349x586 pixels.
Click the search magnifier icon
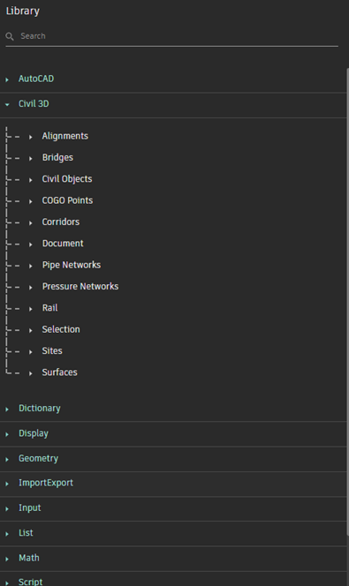coord(10,36)
